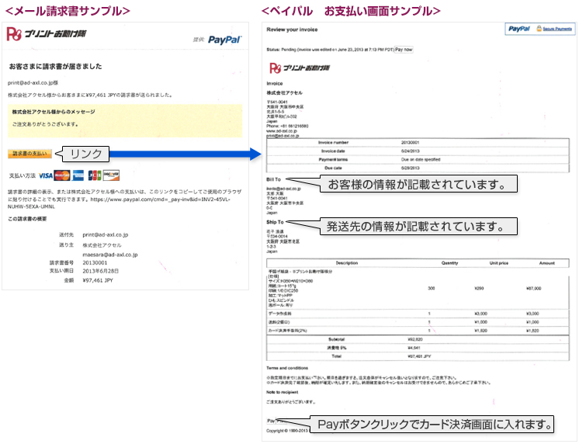579x444 pixels.
Task: Click the Pay now button next to Status
Action: (x=404, y=50)
